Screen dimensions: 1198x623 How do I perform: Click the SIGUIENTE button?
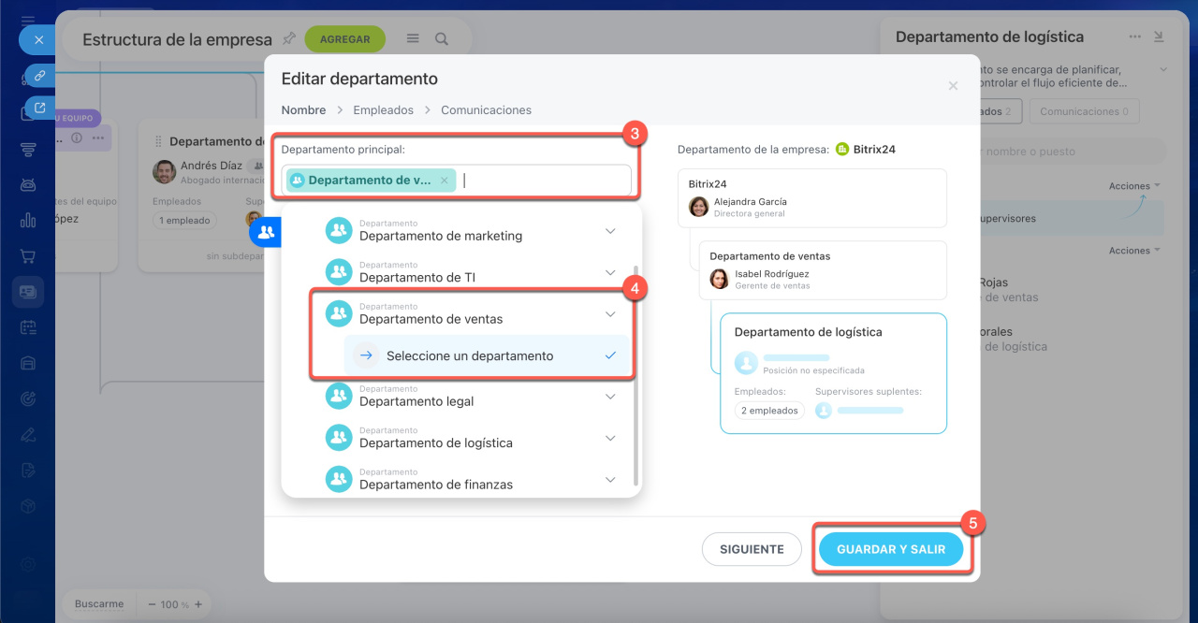tap(752, 550)
